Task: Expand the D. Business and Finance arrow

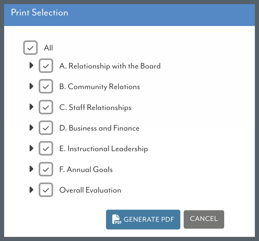Action: click(31, 128)
